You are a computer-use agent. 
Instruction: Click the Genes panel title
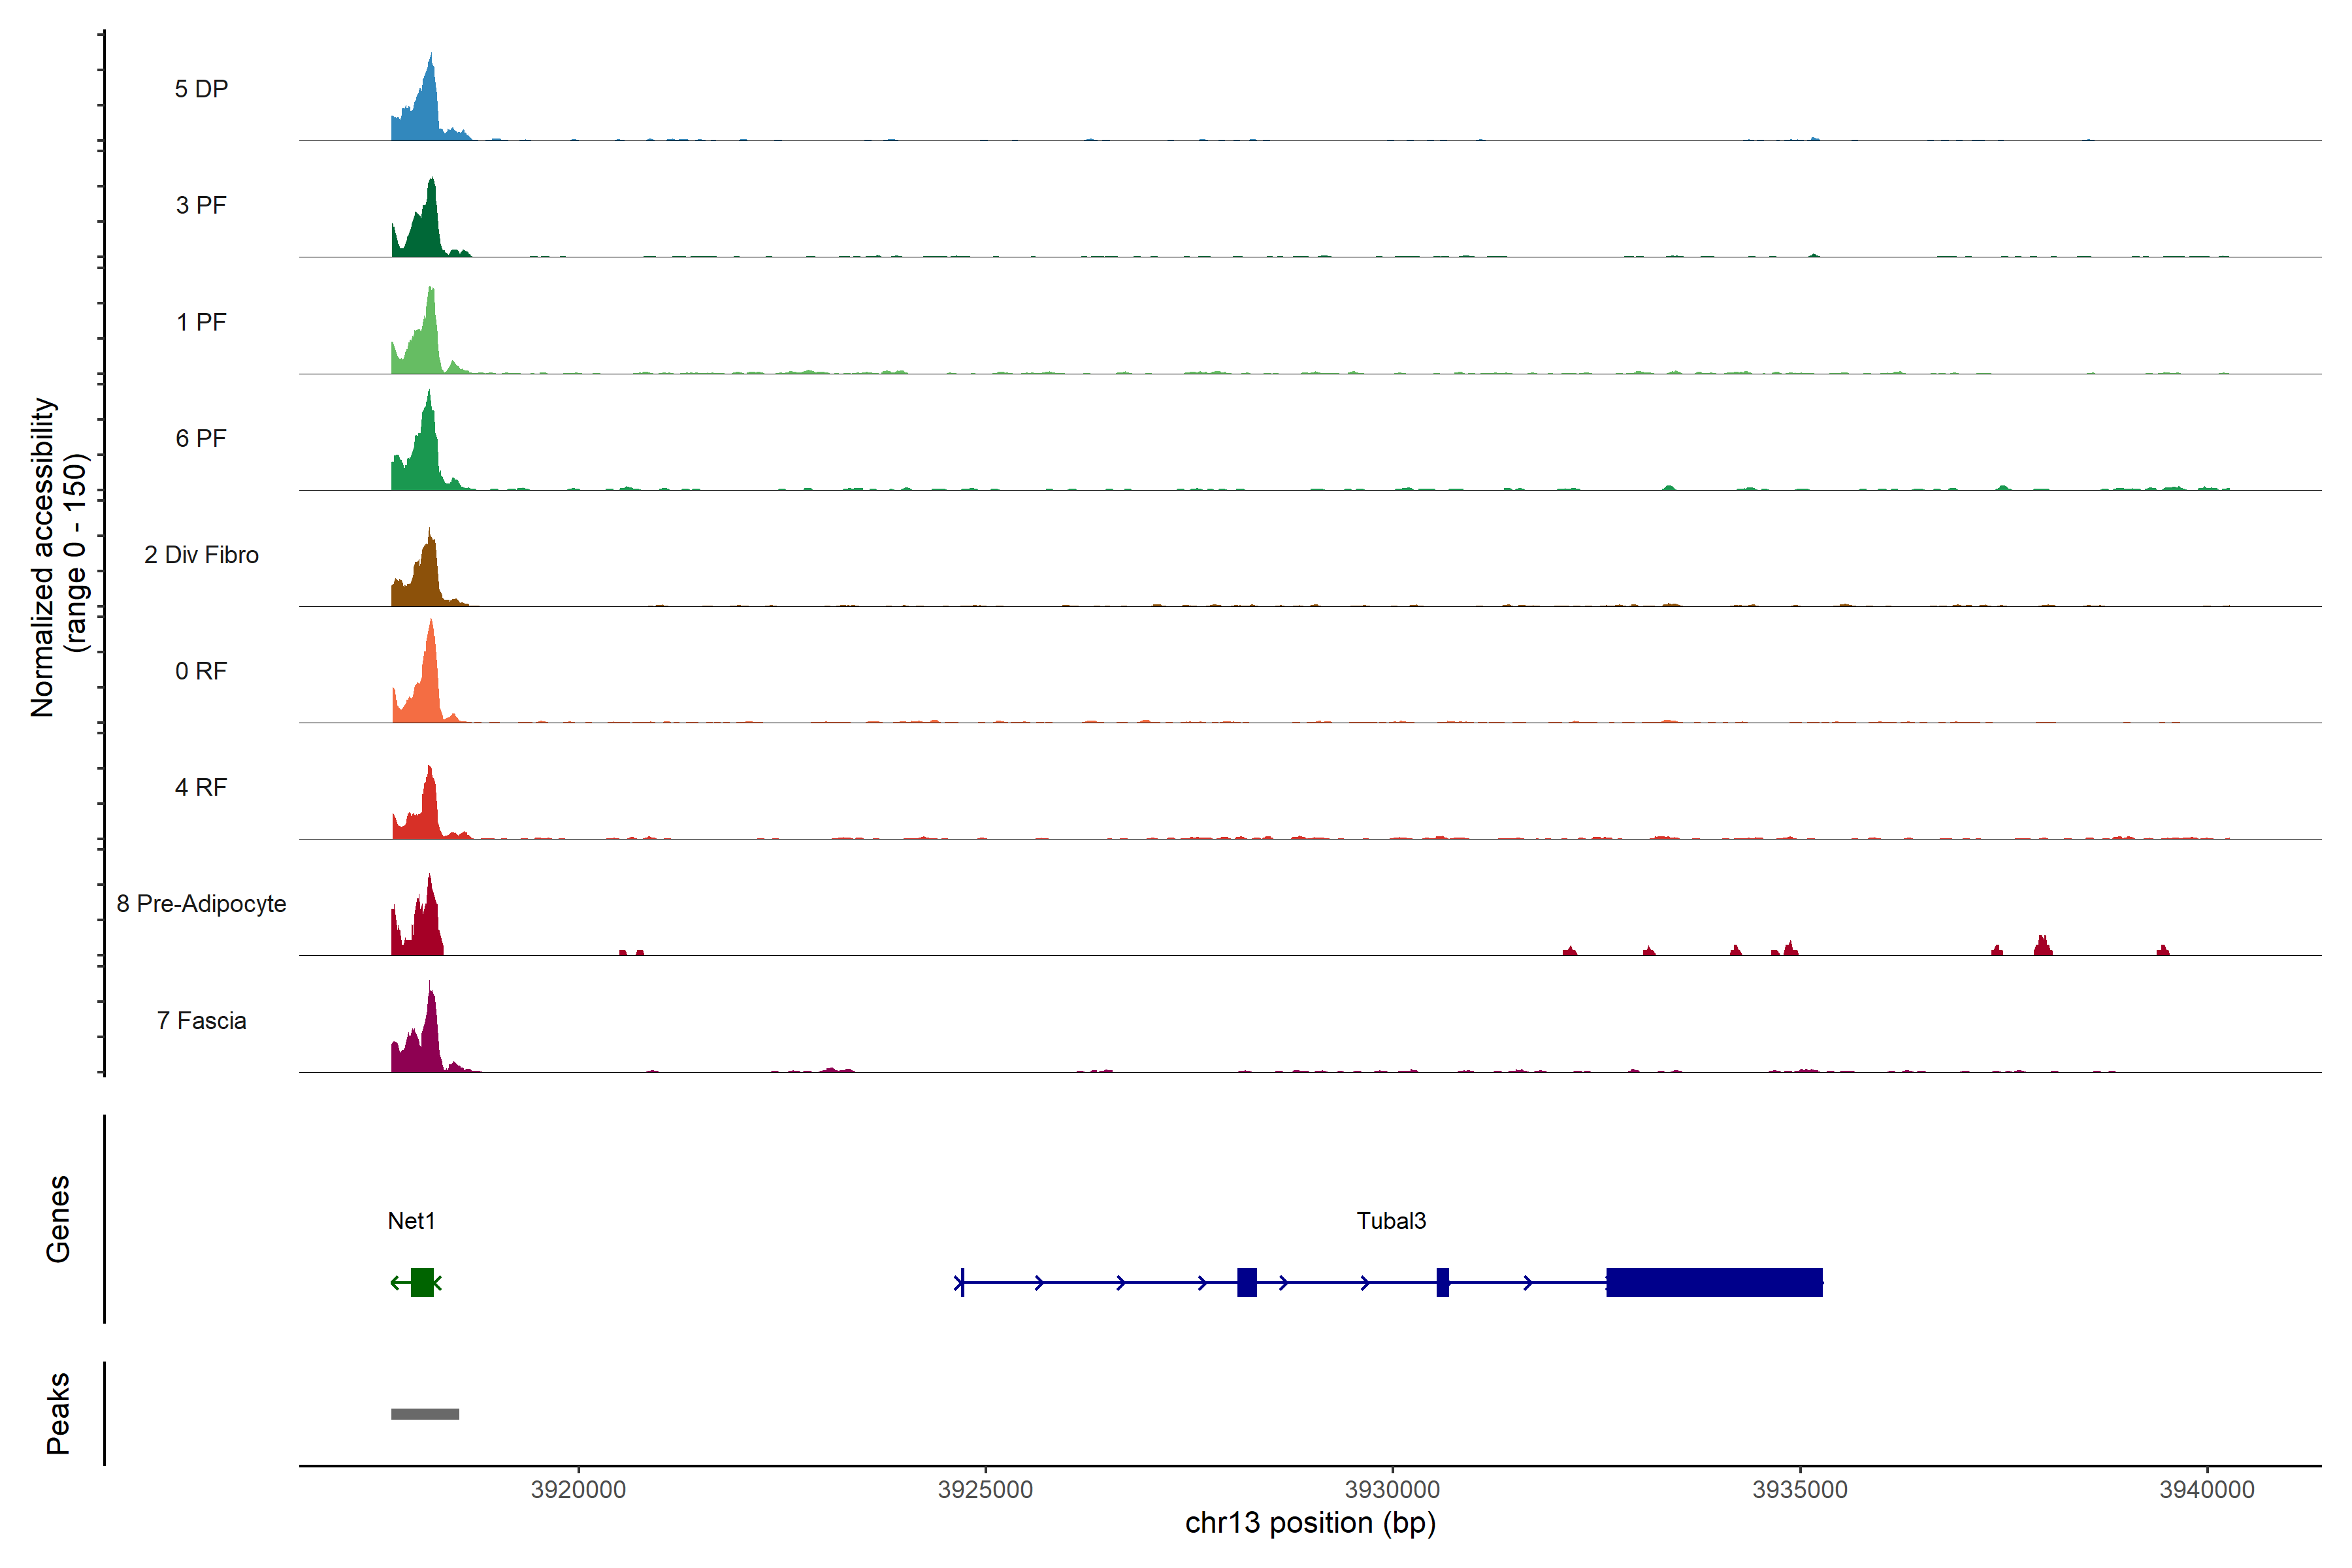[x=58, y=1219]
